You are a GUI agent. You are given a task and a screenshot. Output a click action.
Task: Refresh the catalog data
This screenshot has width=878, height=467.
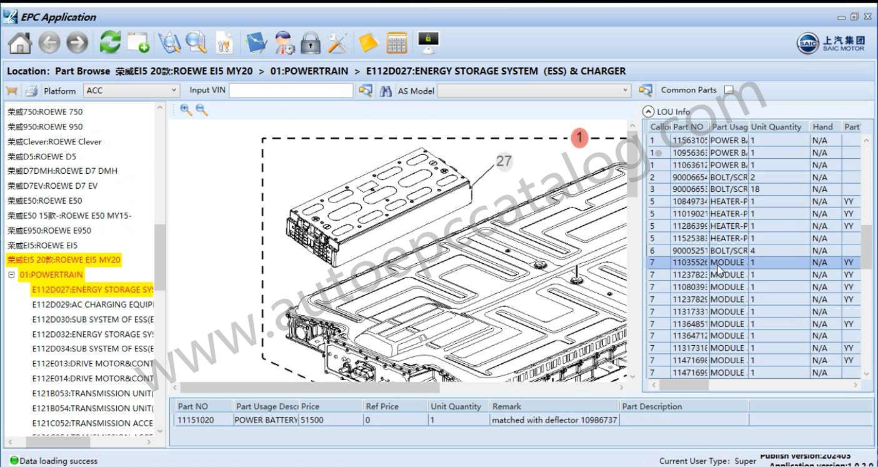point(110,43)
